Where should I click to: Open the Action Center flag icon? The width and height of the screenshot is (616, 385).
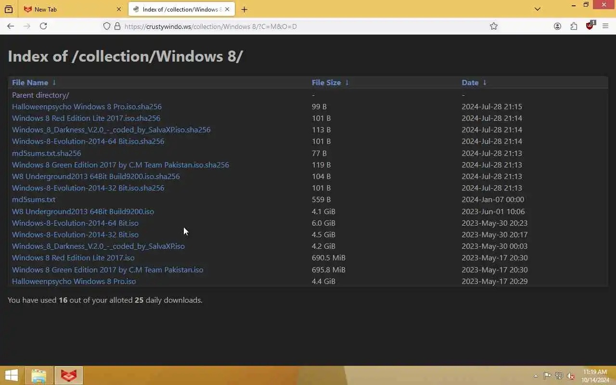click(548, 376)
